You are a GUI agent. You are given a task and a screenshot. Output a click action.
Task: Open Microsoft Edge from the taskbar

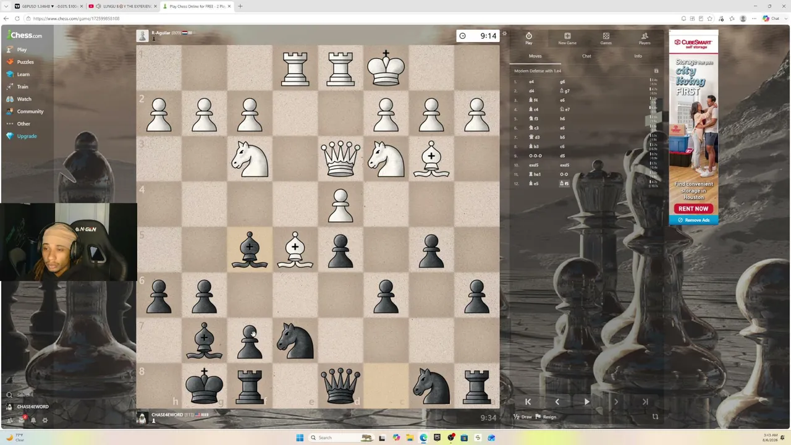coord(423,438)
